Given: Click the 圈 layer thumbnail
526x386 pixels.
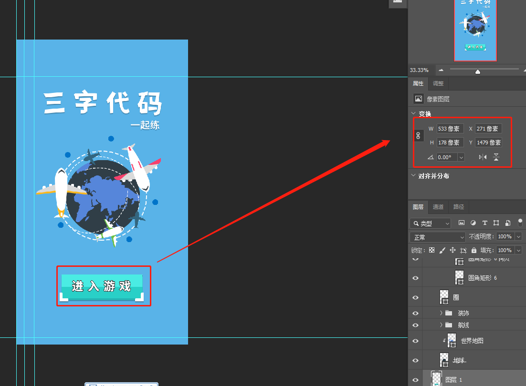Looking at the screenshot, I should point(444,297).
